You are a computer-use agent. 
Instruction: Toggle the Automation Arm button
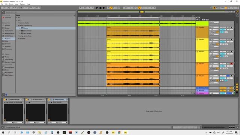(x=111, y=8)
